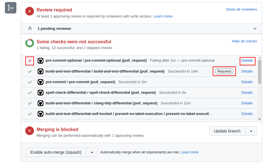The height and width of the screenshot is (164, 269).
Task: Open Details for pre-commit-optional check
Action: pyautogui.click(x=247, y=60)
